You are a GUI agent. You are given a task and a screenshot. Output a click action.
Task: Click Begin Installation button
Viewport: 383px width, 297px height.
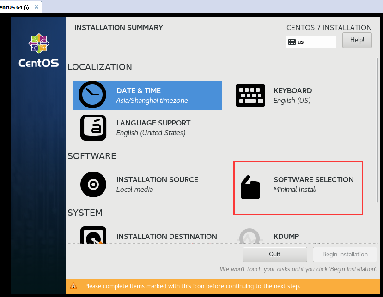click(345, 254)
